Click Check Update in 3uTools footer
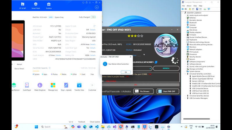232x130 pixels. click(95, 122)
